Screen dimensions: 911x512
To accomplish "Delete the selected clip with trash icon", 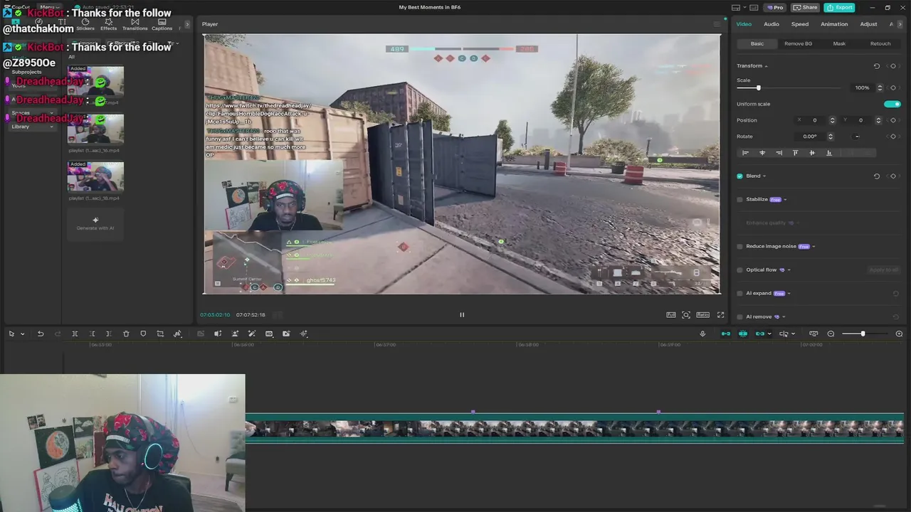I will coord(126,334).
